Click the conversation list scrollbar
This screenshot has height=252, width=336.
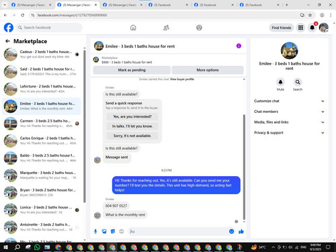(x=85, y=126)
